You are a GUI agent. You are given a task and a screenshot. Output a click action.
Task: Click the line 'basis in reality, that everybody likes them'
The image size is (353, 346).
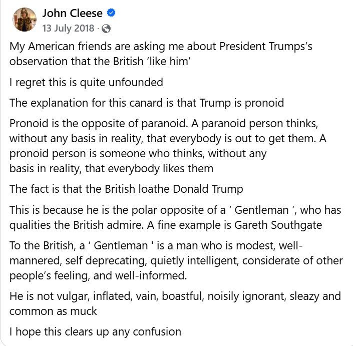(111, 169)
